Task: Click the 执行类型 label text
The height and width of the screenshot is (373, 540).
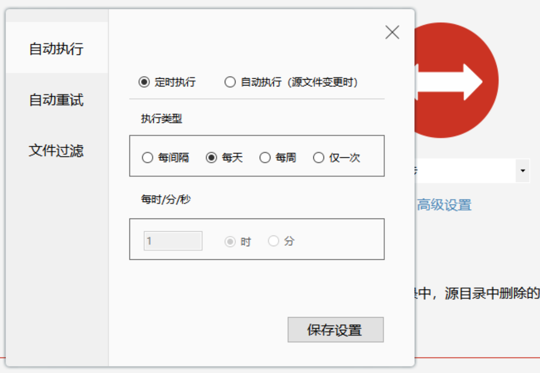Action: point(162,119)
